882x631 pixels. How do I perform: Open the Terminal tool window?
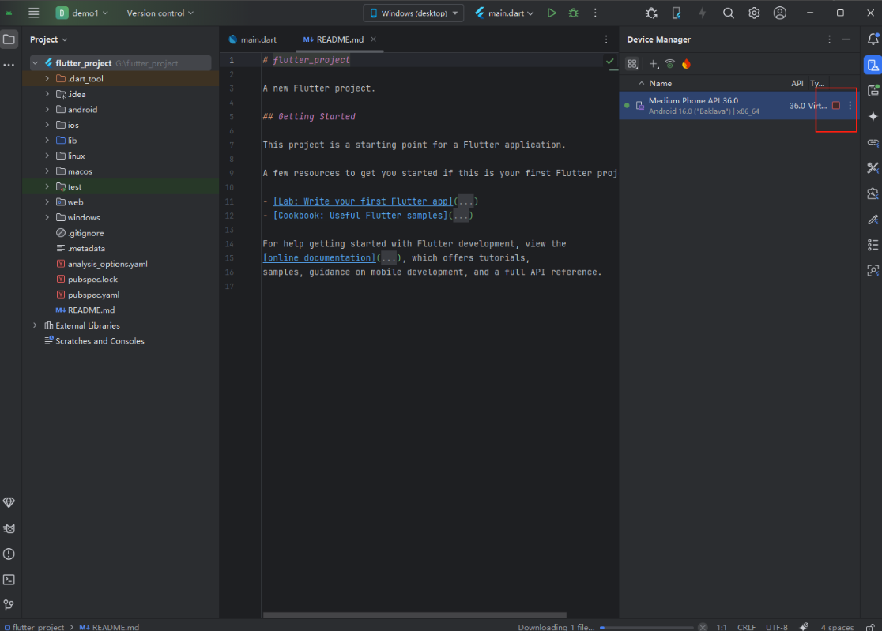pos(9,580)
